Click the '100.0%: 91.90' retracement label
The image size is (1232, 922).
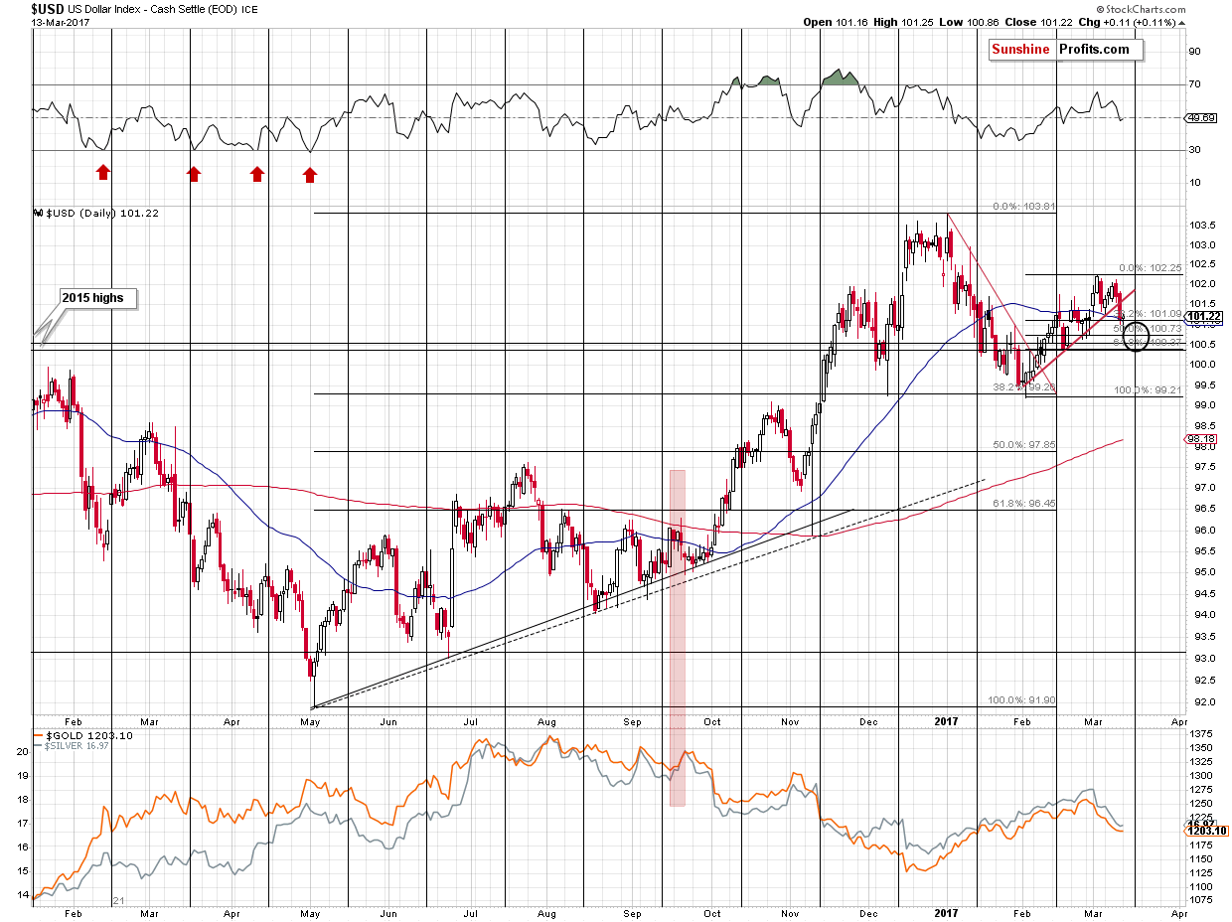pos(1021,699)
